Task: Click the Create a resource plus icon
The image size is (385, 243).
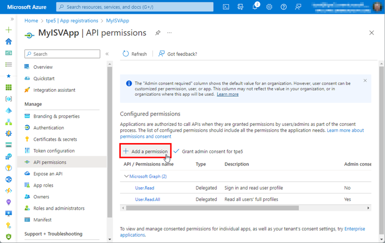Action: [8, 30]
